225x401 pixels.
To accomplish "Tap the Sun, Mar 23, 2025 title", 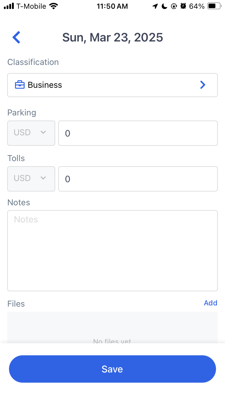I will (112, 38).
